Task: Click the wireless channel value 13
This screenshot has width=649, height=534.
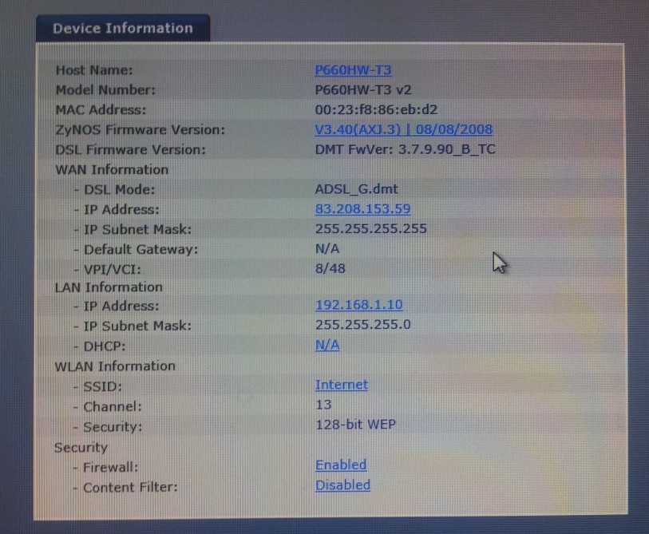Action: tap(323, 405)
